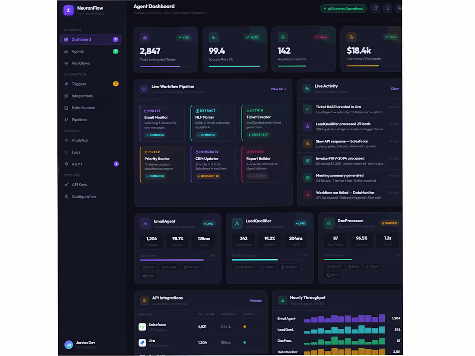Click the Salesforce service icon in table
The image size is (475, 356).
(142, 327)
